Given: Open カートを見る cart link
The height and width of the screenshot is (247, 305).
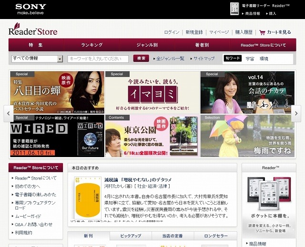Looking at the screenshot, I should (279, 32).
